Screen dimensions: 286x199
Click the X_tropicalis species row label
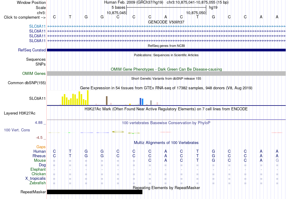click(36, 179)
